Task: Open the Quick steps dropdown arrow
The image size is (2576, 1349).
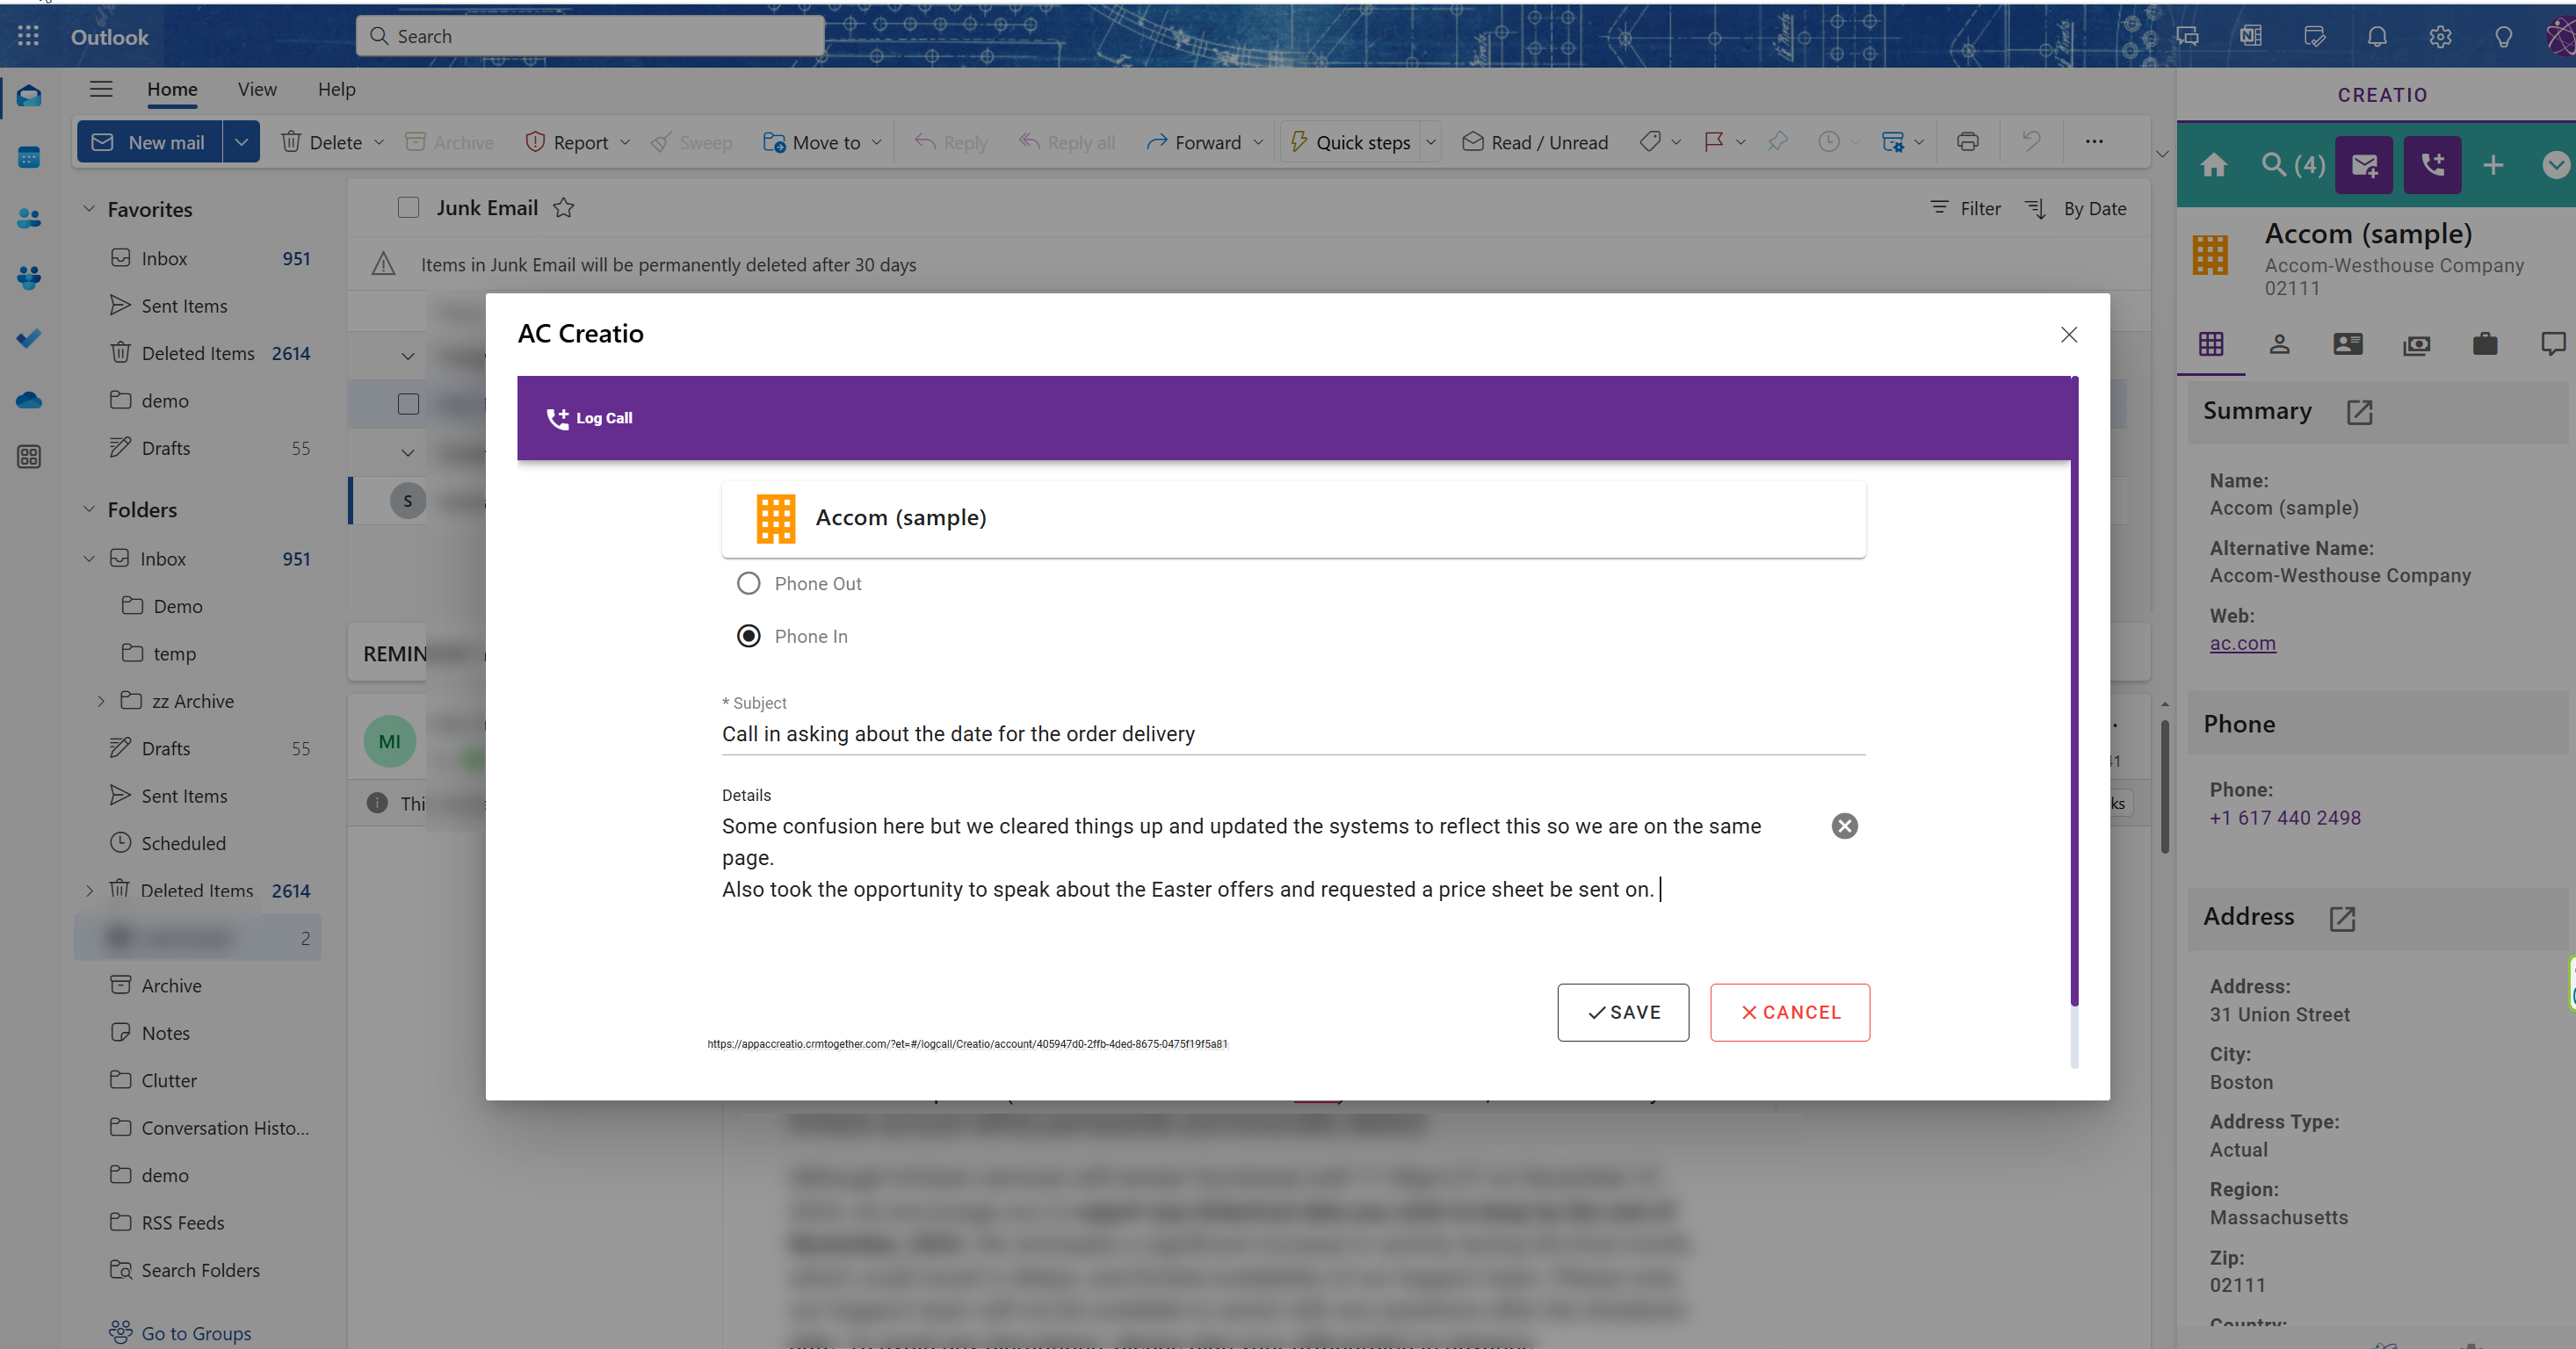Action: click(x=1430, y=142)
